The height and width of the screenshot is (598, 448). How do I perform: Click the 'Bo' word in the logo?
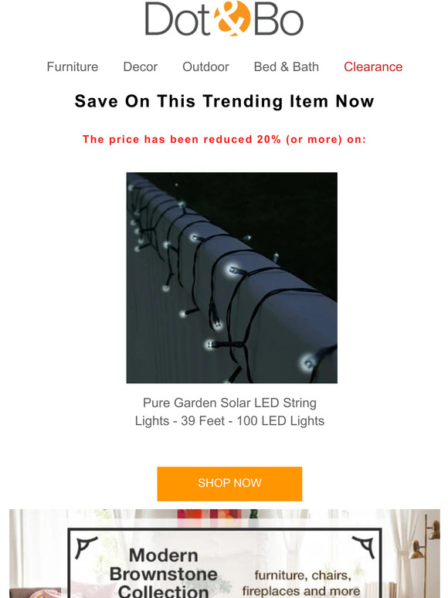coord(278,19)
